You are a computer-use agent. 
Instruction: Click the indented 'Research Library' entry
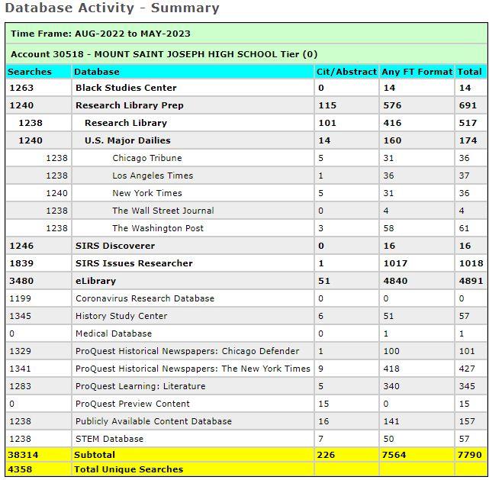coord(125,123)
